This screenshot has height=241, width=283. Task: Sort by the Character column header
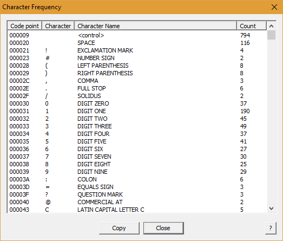coord(58,26)
